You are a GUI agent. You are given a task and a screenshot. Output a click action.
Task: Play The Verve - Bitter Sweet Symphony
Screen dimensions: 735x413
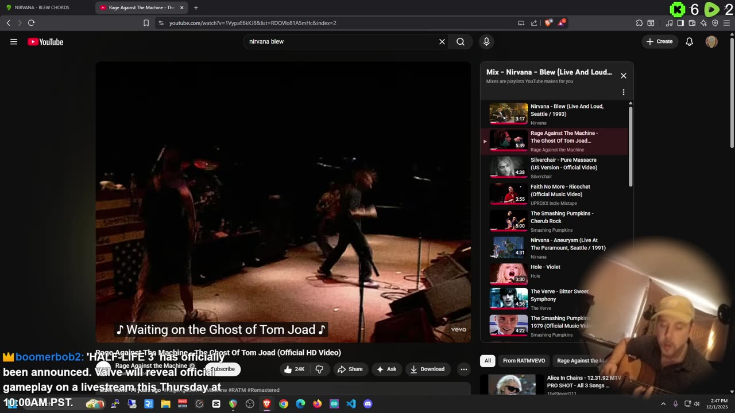pos(555,299)
